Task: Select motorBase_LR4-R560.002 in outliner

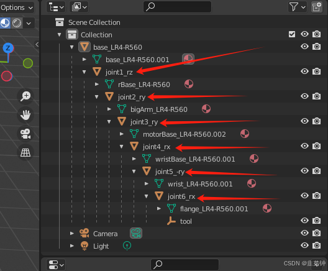Action: [184, 134]
